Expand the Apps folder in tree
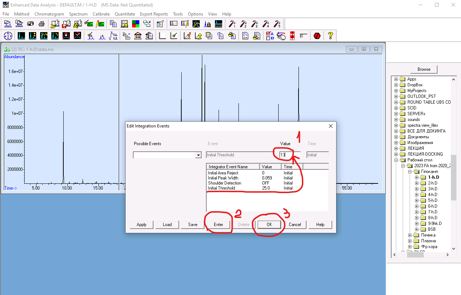 (x=396, y=79)
